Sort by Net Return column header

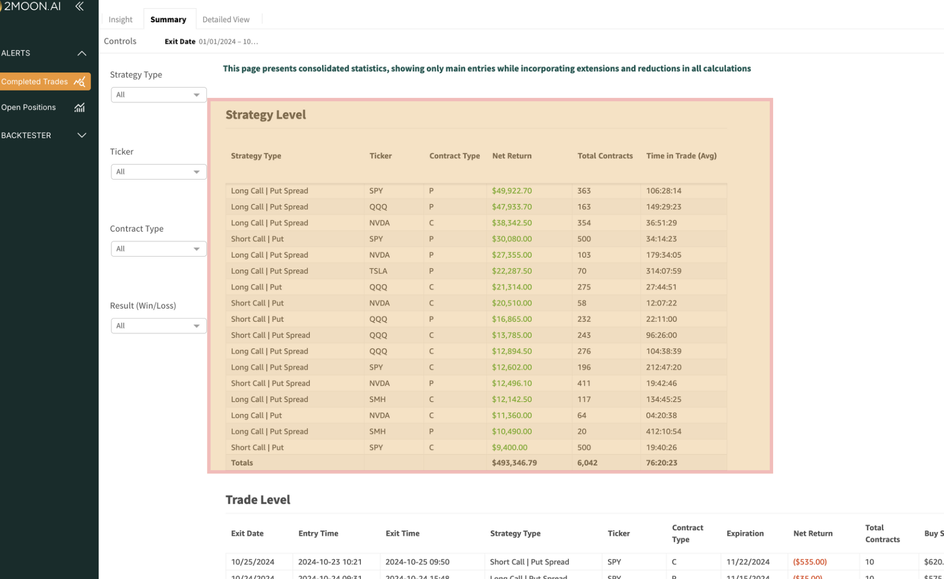[511, 156]
